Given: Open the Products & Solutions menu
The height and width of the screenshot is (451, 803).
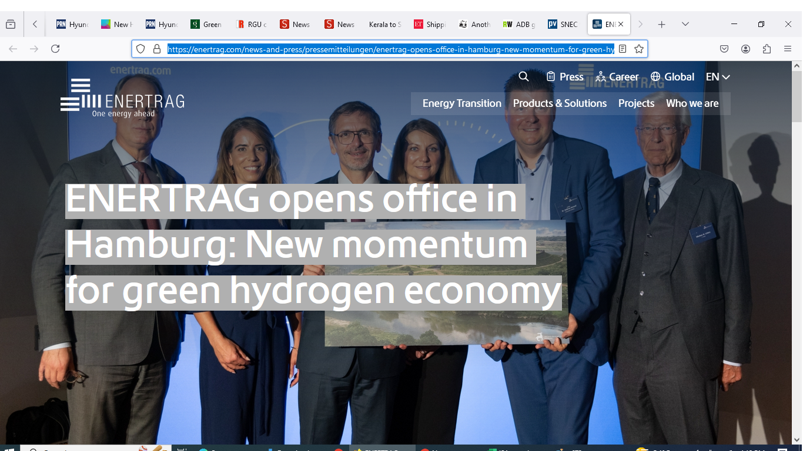Looking at the screenshot, I should point(560,103).
